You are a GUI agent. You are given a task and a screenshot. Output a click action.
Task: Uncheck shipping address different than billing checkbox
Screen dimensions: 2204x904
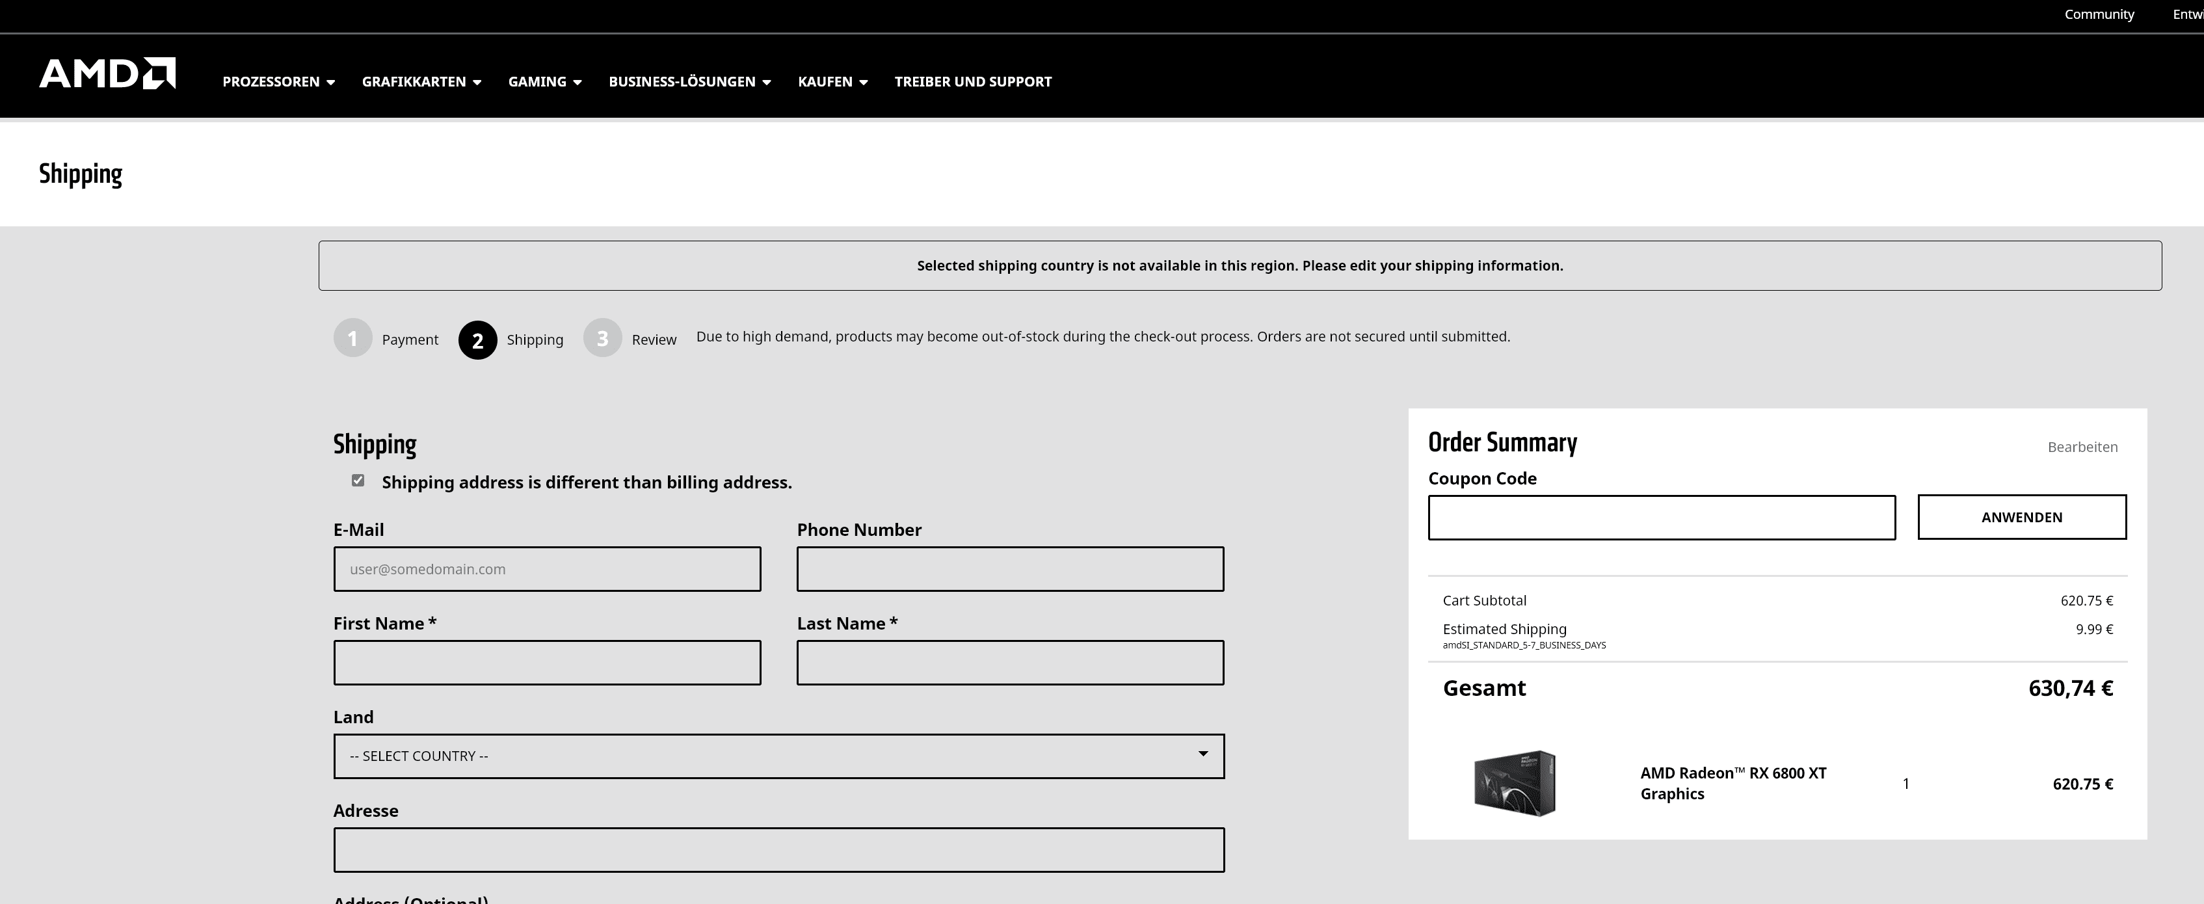pos(358,481)
